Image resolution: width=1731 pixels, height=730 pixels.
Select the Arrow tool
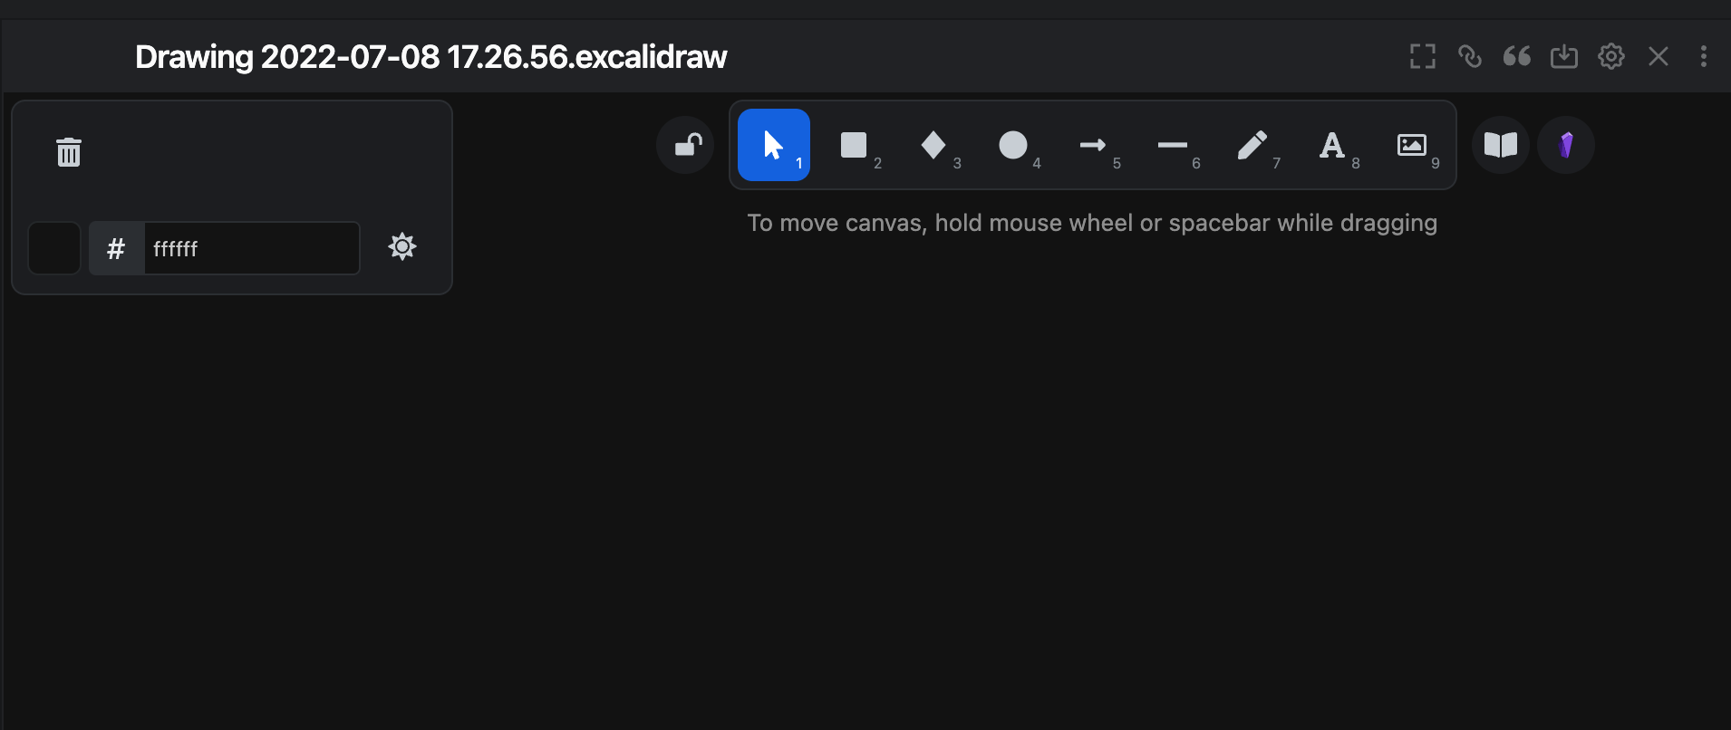[1091, 145]
